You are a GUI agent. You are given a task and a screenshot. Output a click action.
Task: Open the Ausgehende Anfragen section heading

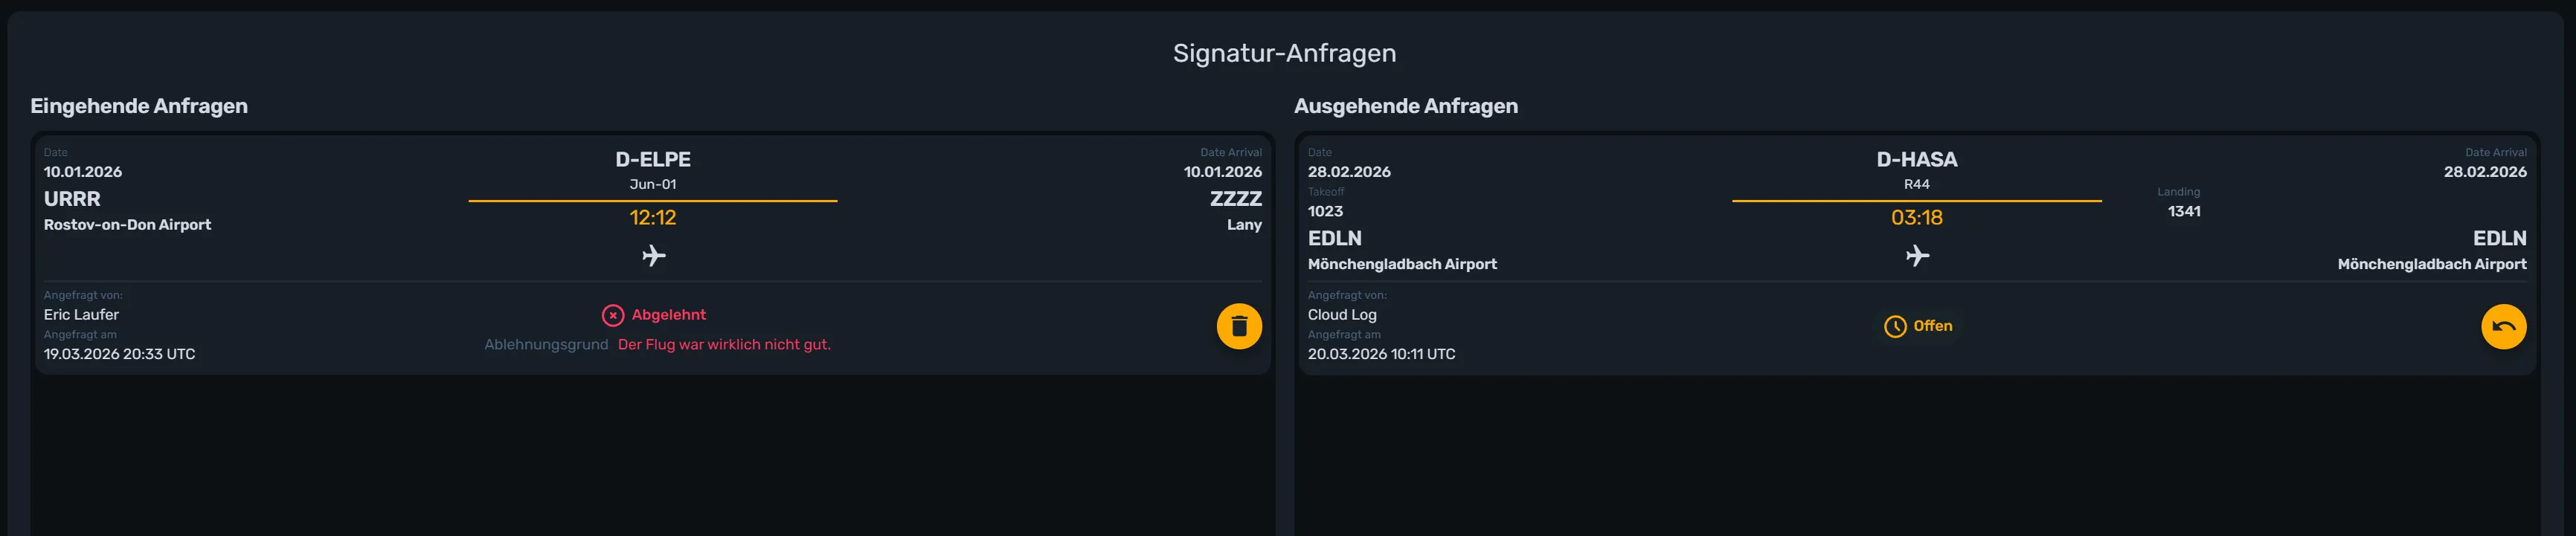tap(1406, 106)
